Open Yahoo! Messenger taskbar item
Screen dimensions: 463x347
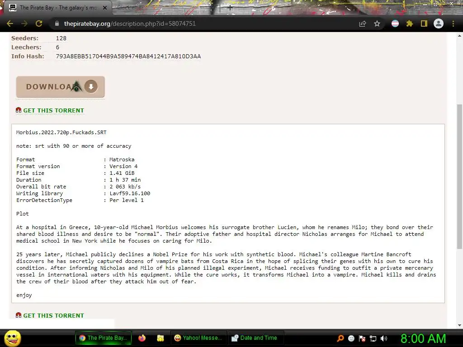pos(198,338)
